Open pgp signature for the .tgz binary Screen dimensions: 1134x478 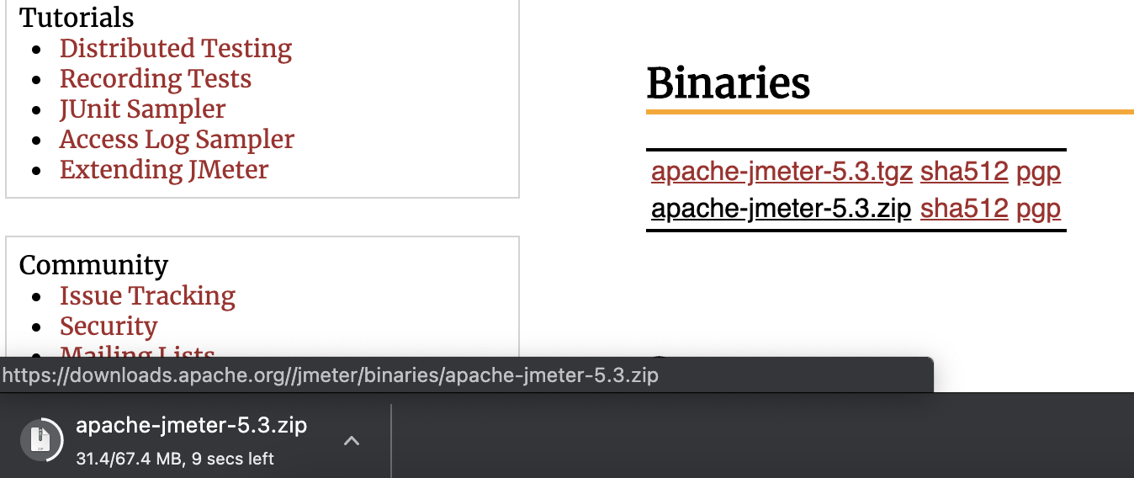click(1038, 173)
